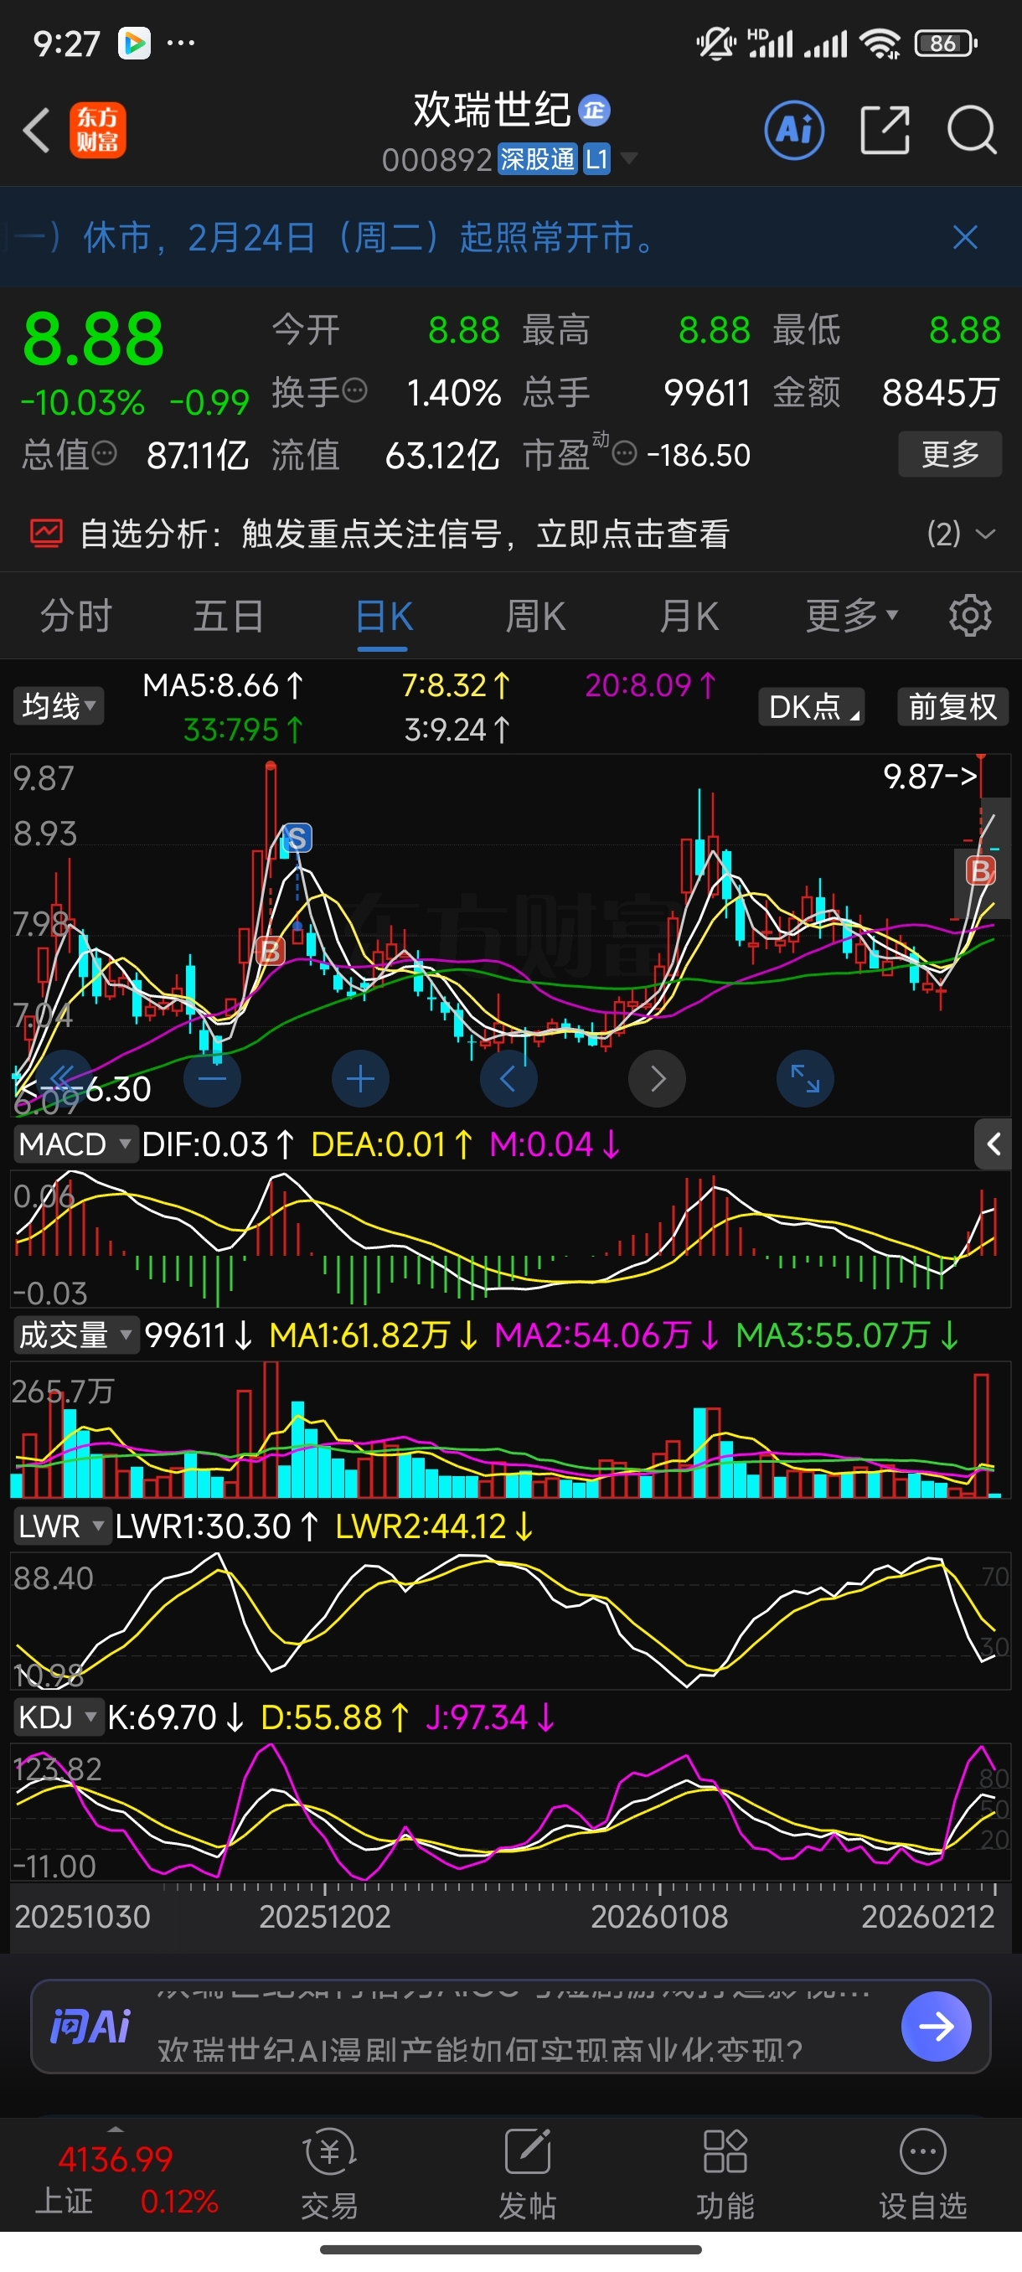Viewport: 1022px width, 2272px height.
Task: Move chart left with the arrow button
Action: pyautogui.click(x=508, y=1078)
